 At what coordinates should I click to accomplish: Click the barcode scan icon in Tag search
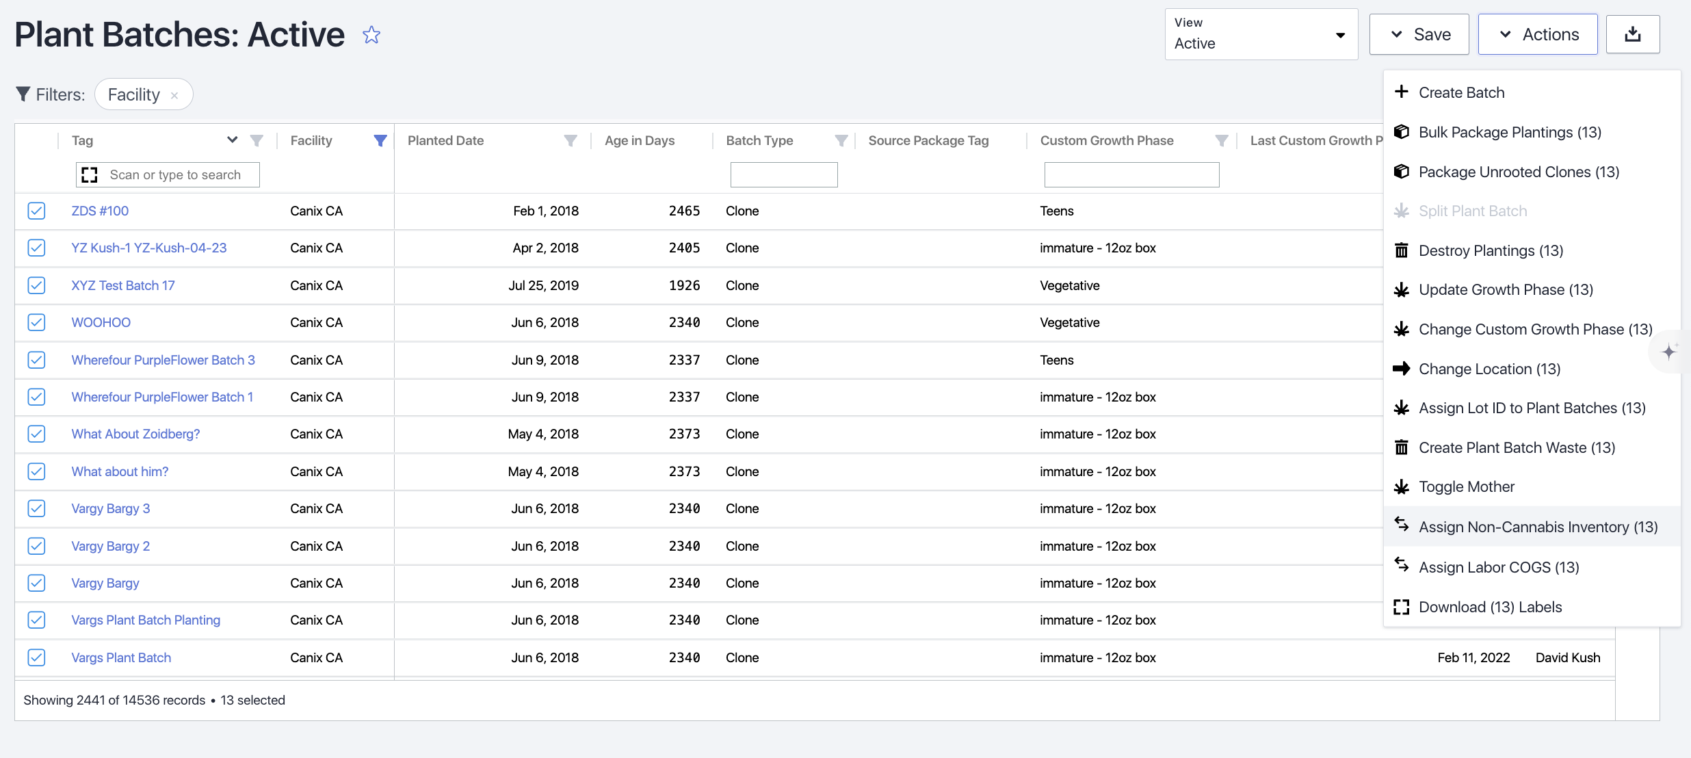click(x=90, y=175)
